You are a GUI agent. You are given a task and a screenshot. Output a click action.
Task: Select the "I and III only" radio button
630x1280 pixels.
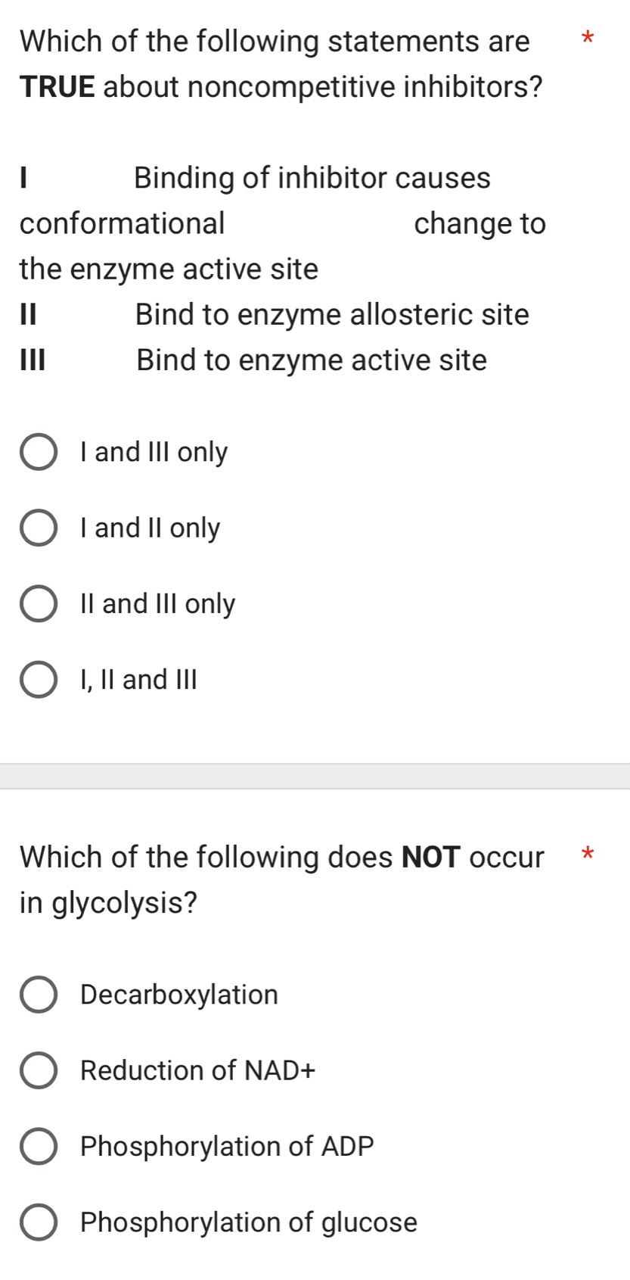point(39,452)
